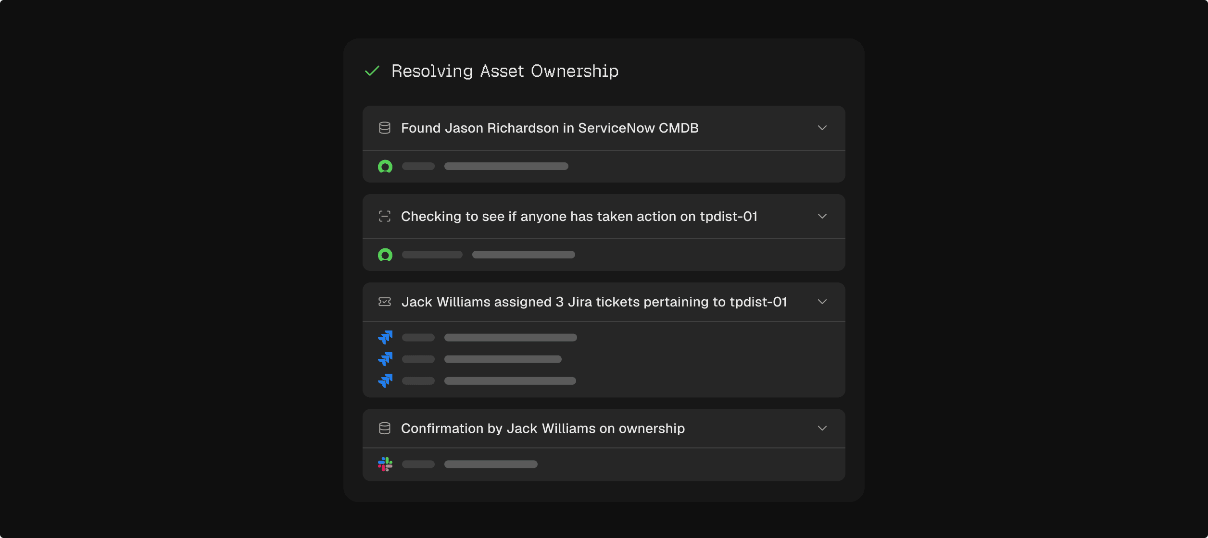Click database icon beside Confirmation by Jack Williams
Viewport: 1208px width, 538px height.
[384, 428]
